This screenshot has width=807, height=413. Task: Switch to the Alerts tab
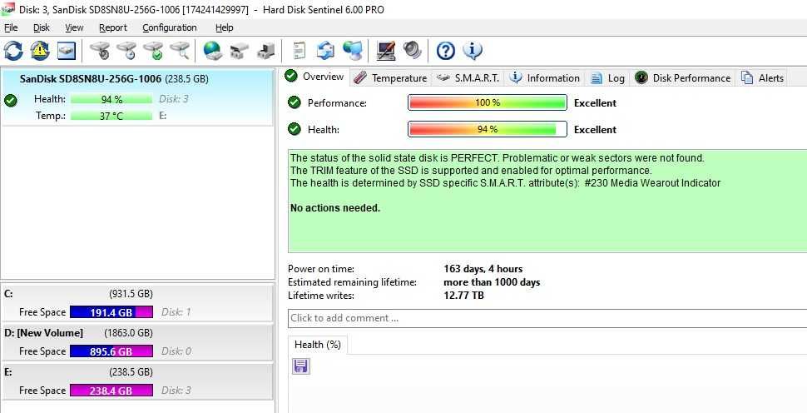[762, 78]
